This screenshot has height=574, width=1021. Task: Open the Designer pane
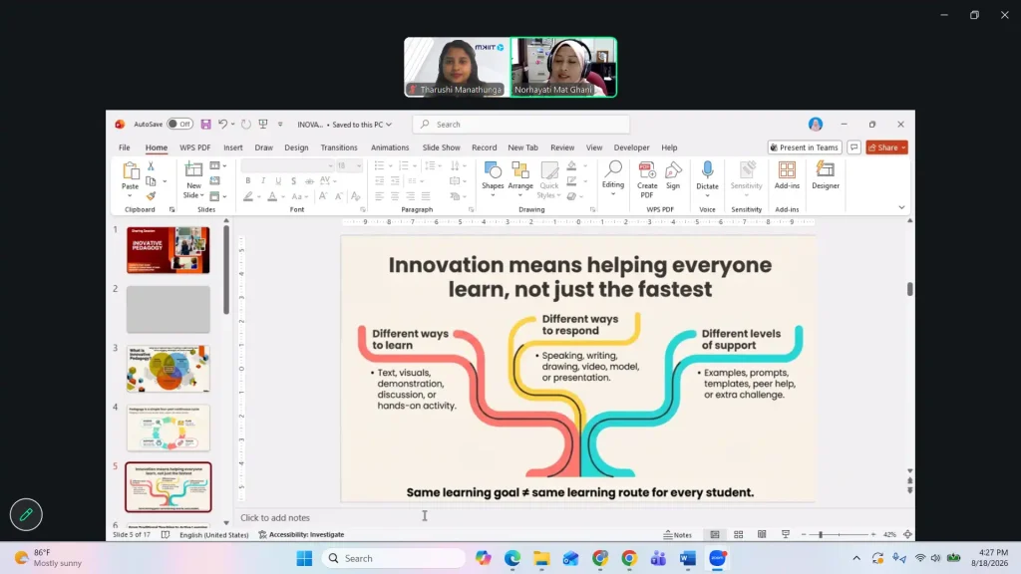coord(825,175)
